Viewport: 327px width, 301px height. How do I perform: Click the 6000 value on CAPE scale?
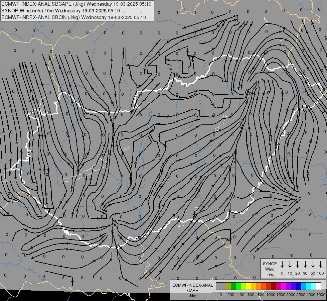(321, 295)
